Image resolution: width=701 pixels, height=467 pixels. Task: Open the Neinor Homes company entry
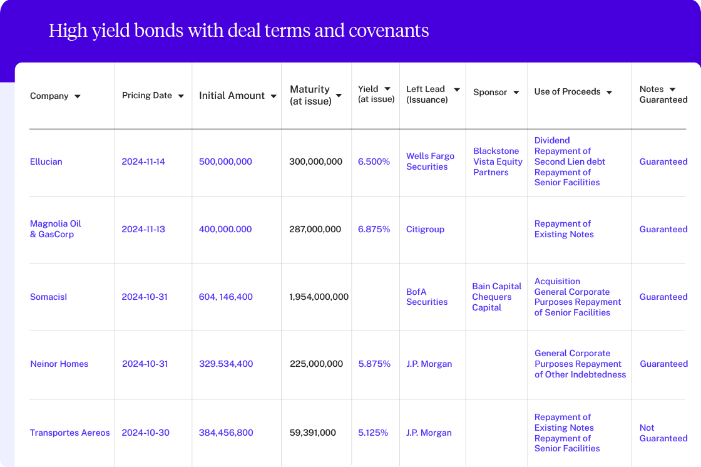tap(59, 364)
